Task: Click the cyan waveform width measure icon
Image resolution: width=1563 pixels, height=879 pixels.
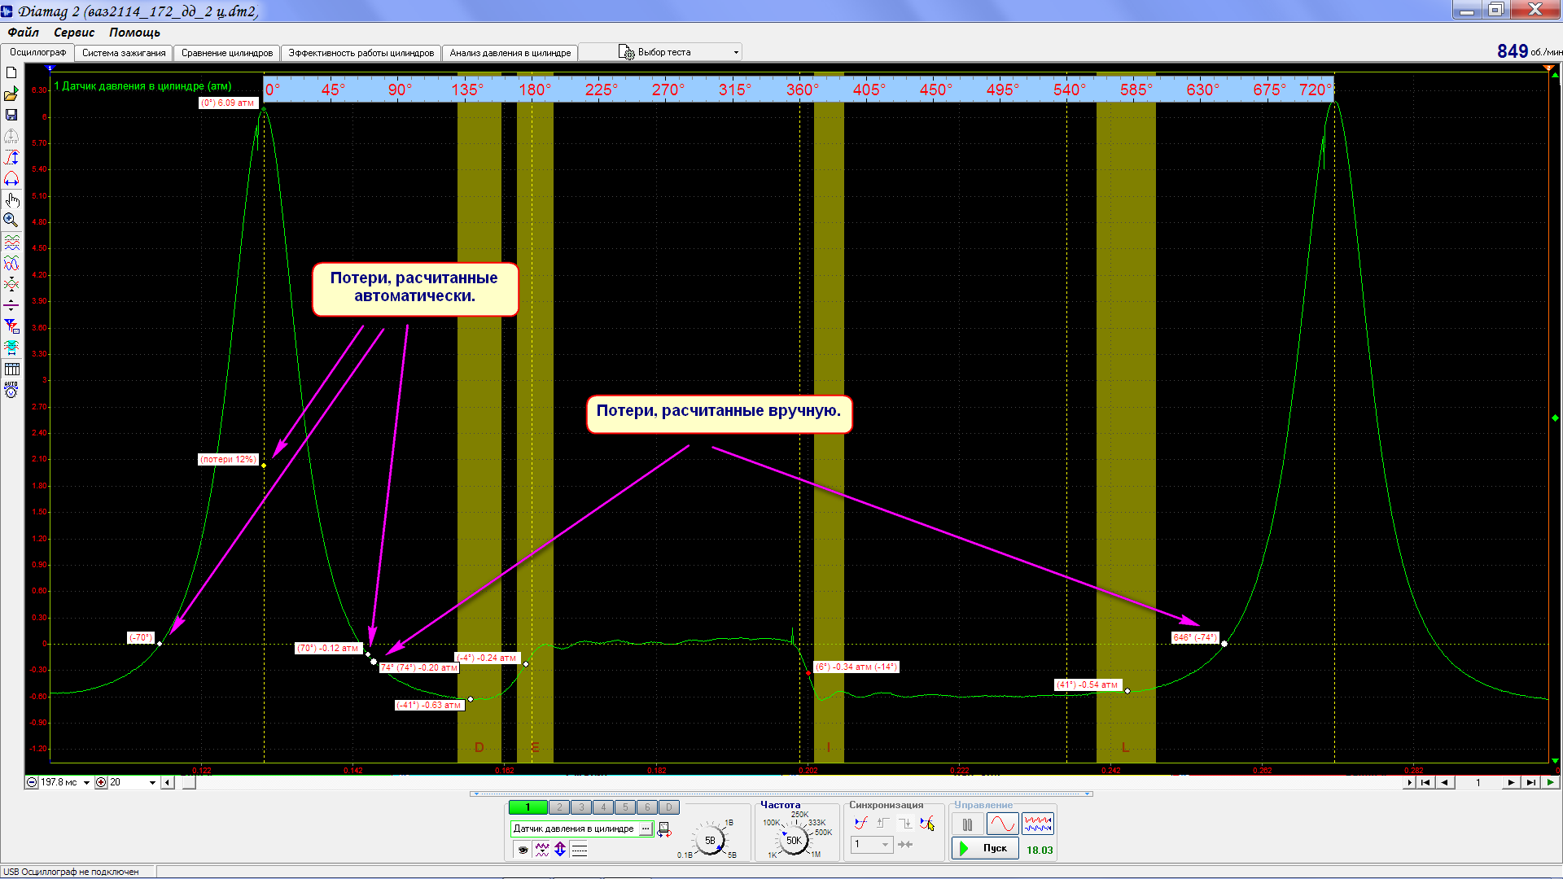Action: point(11,348)
